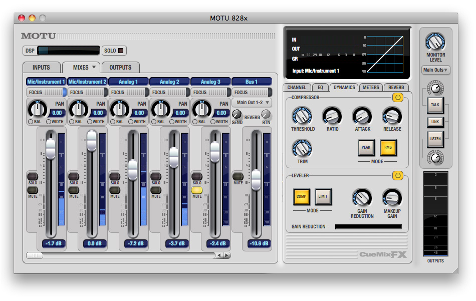Viewport: 476px width, 301px height.
Task: Click the Analog 1 volume fader
Action: tap(133, 170)
